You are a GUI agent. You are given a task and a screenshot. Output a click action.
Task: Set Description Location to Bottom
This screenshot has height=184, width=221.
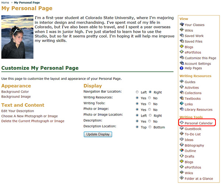(x=150, y=127)
